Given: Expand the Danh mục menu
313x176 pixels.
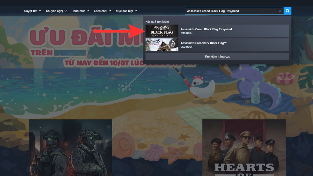Looking at the screenshot, I should [x=80, y=11].
